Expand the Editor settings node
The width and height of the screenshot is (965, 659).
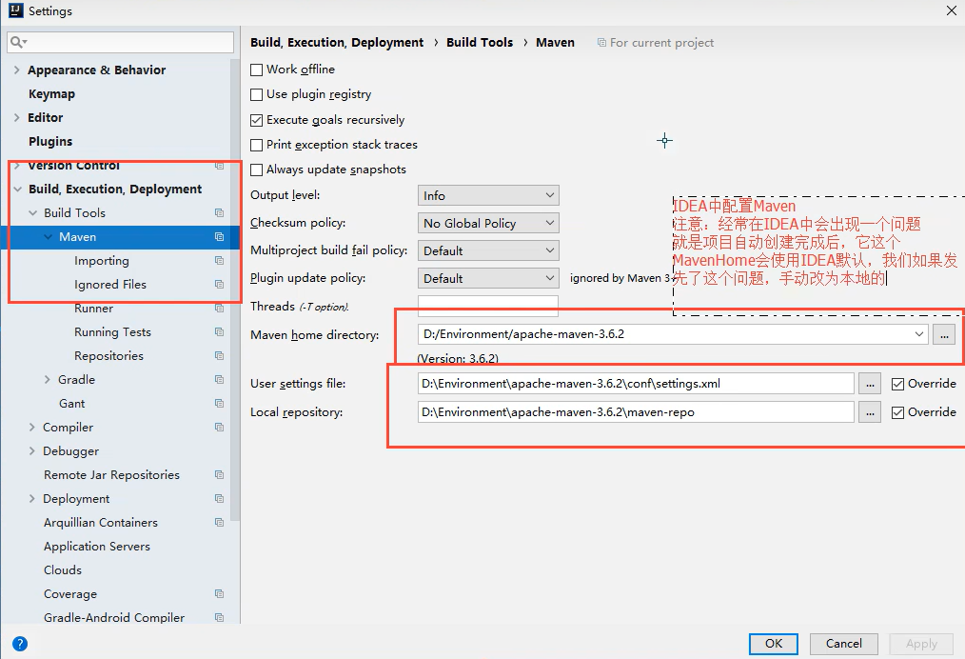[x=16, y=117]
